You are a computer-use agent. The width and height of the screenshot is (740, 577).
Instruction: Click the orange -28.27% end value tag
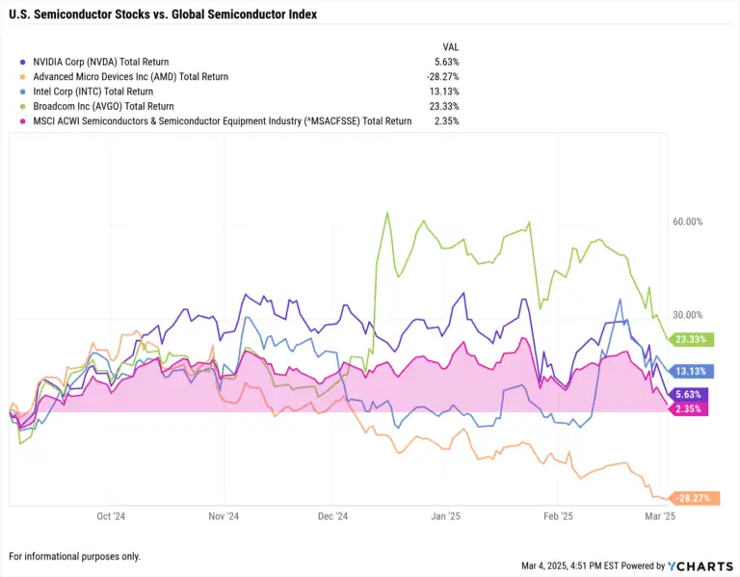(692, 498)
